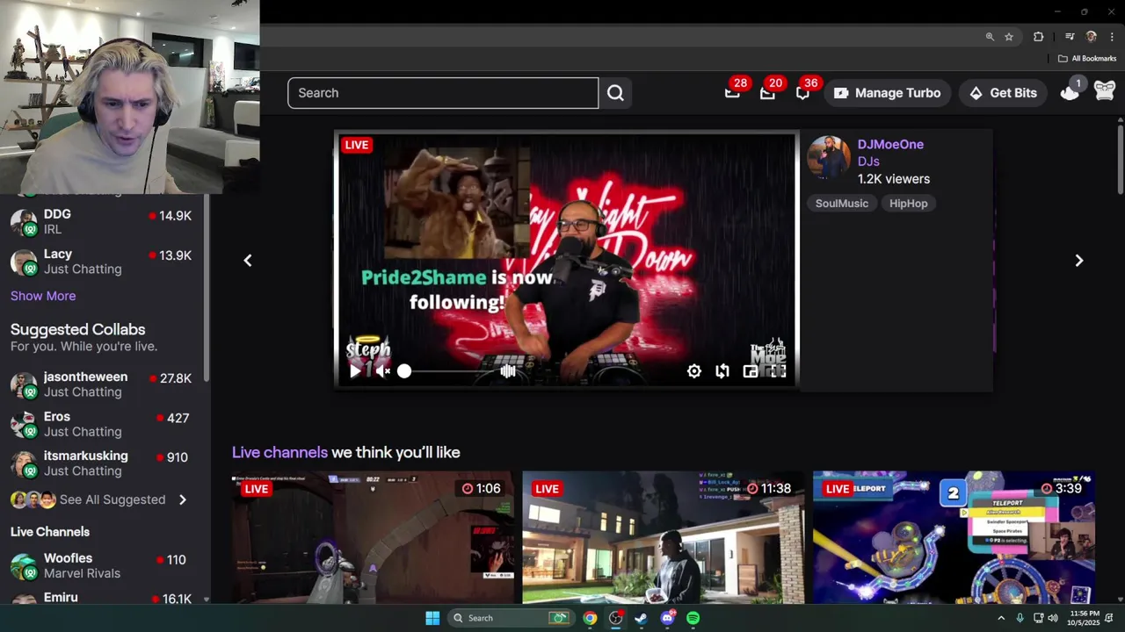Select the SoulMusic tag

(841, 204)
